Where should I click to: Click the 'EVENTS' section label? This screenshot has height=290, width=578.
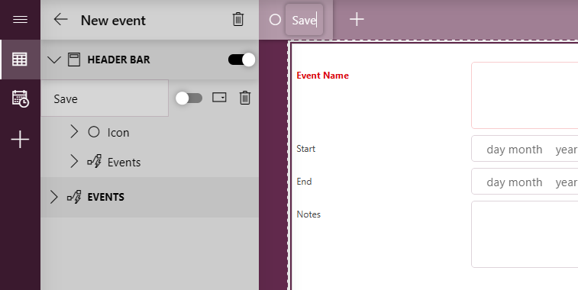coord(106,197)
